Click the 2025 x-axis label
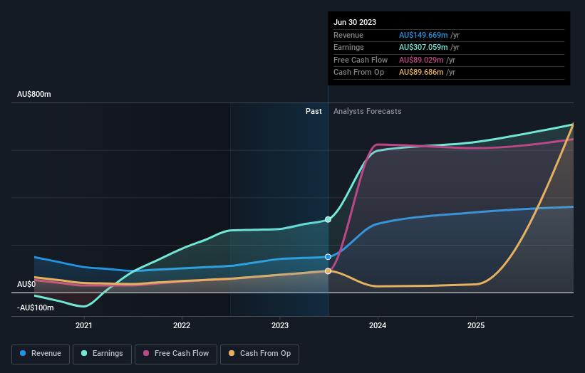Screen dimensions: 585x373 point(476,325)
